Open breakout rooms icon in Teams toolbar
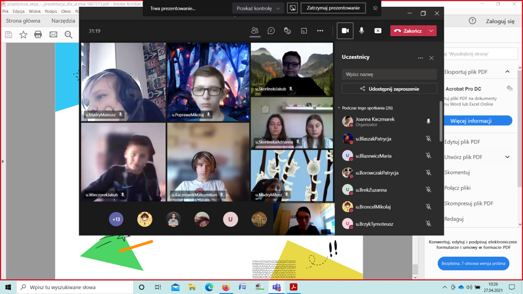The height and width of the screenshot is (294, 523). pos(304,30)
